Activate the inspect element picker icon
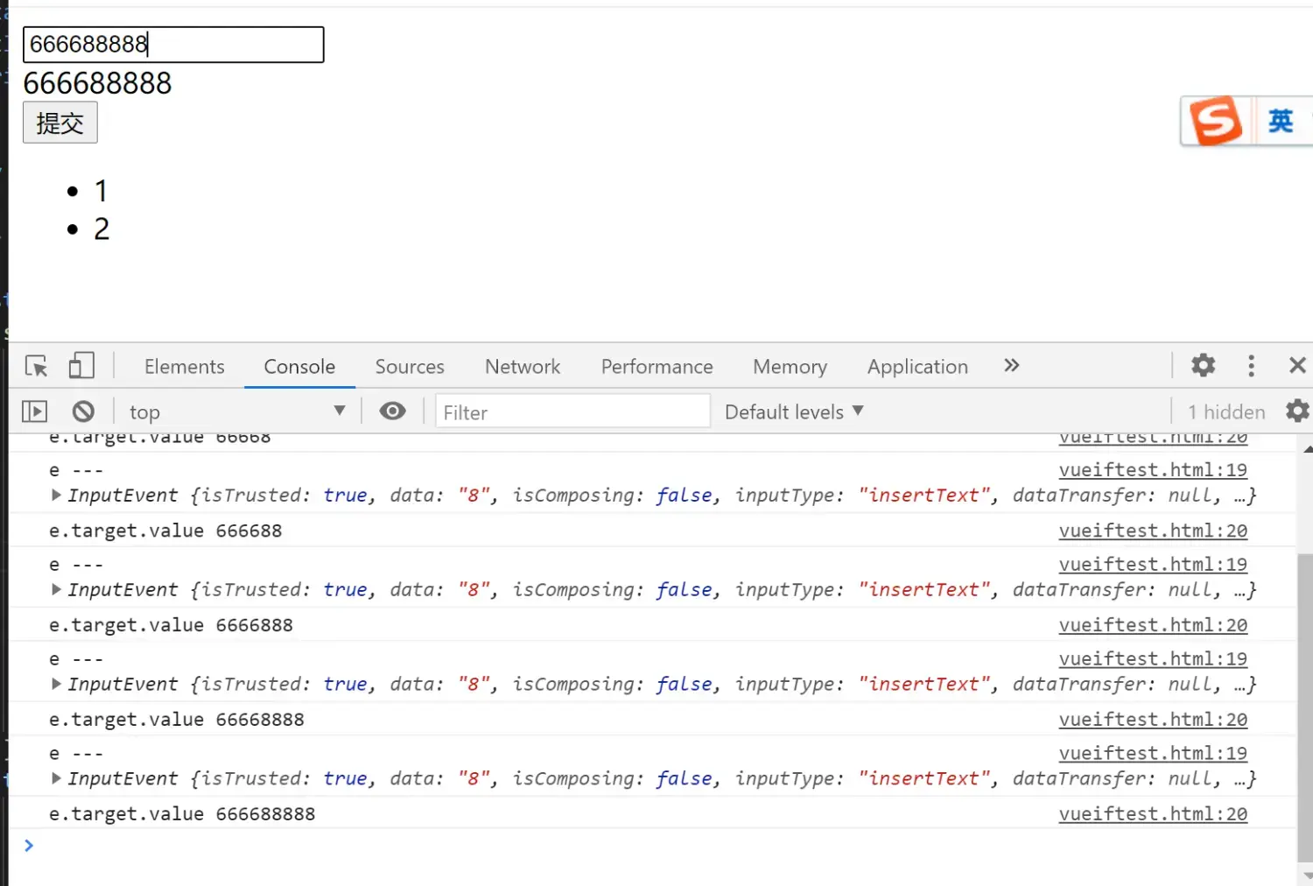 pyautogui.click(x=36, y=366)
